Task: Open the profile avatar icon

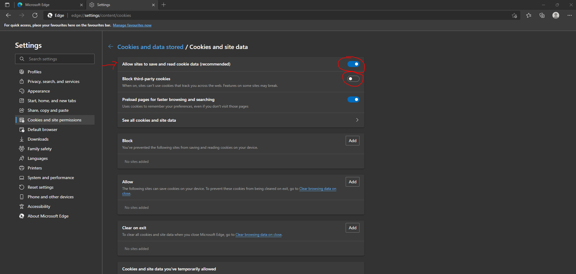Action: [556, 15]
